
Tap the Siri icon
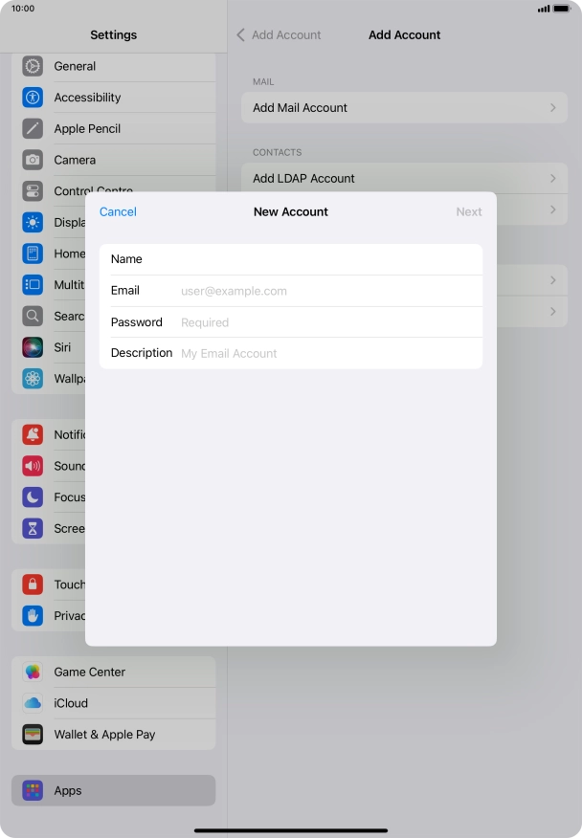[x=34, y=347]
